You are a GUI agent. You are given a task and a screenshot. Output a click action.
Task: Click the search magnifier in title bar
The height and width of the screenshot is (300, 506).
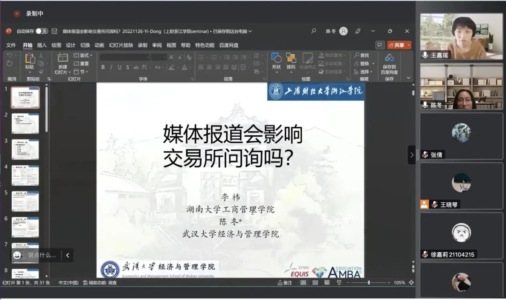coord(313,31)
